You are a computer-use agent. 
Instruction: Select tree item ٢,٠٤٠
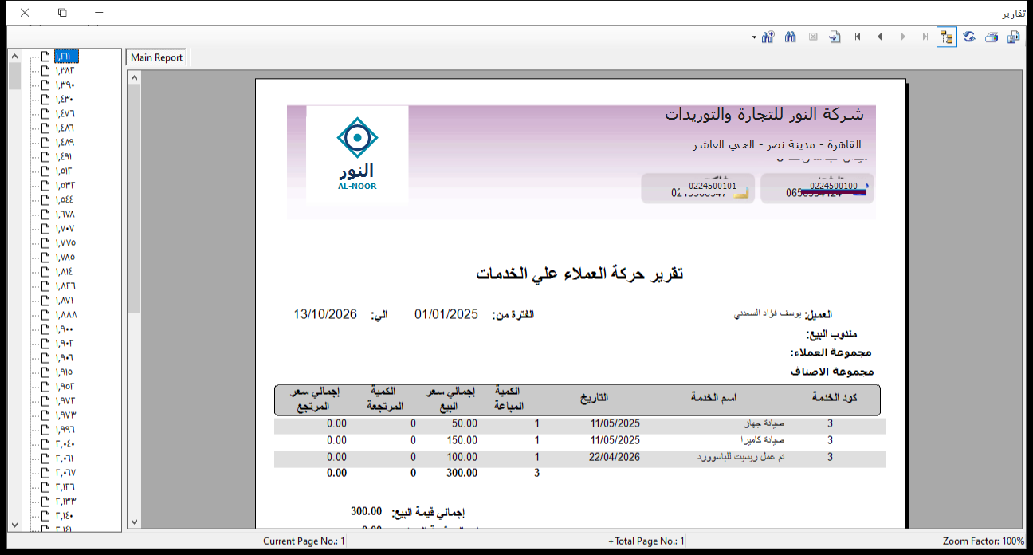(65, 443)
